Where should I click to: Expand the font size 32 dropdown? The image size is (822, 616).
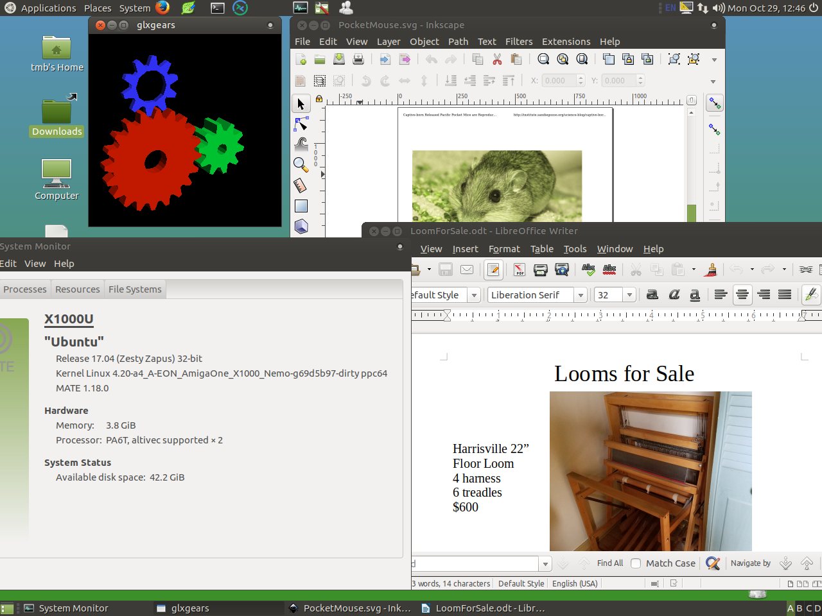point(629,295)
